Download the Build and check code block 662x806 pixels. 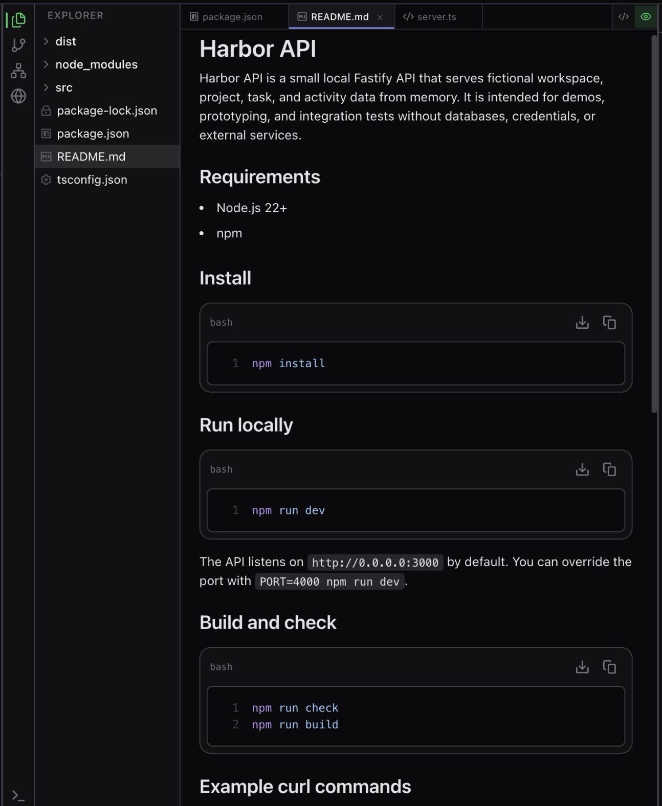coord(582,667)
